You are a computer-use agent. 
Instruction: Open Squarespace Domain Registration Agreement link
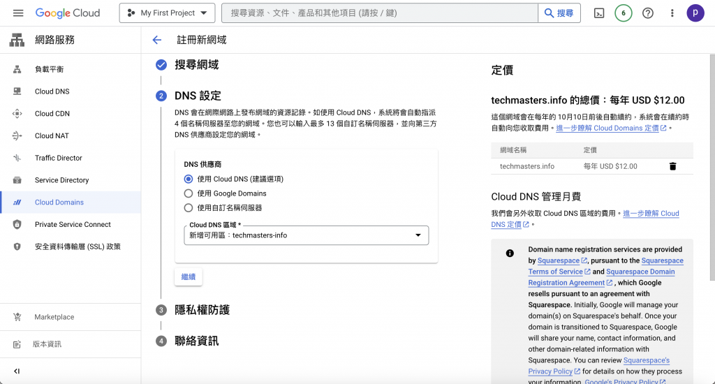click(x=601, y=277)
